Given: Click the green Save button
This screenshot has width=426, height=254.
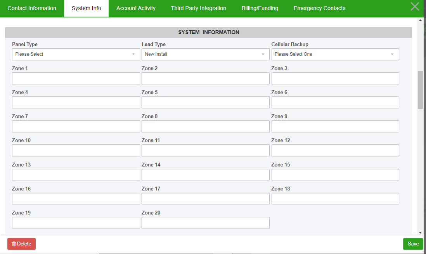Looking at the screenshot, I should pyautogui.click(x=413, y=244).
